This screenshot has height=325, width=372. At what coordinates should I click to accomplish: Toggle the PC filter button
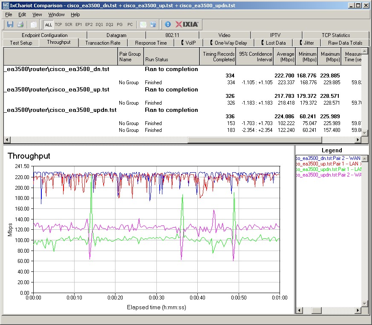click(130, 24)
